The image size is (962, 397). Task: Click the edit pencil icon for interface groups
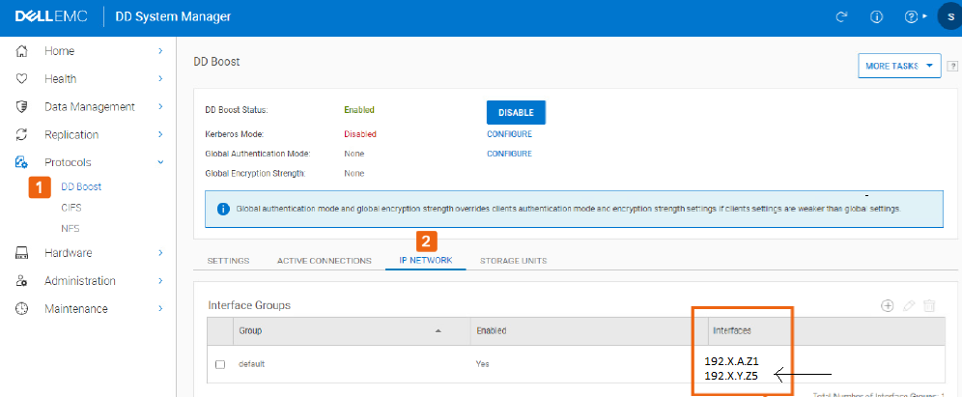click(x=908, y=305)
